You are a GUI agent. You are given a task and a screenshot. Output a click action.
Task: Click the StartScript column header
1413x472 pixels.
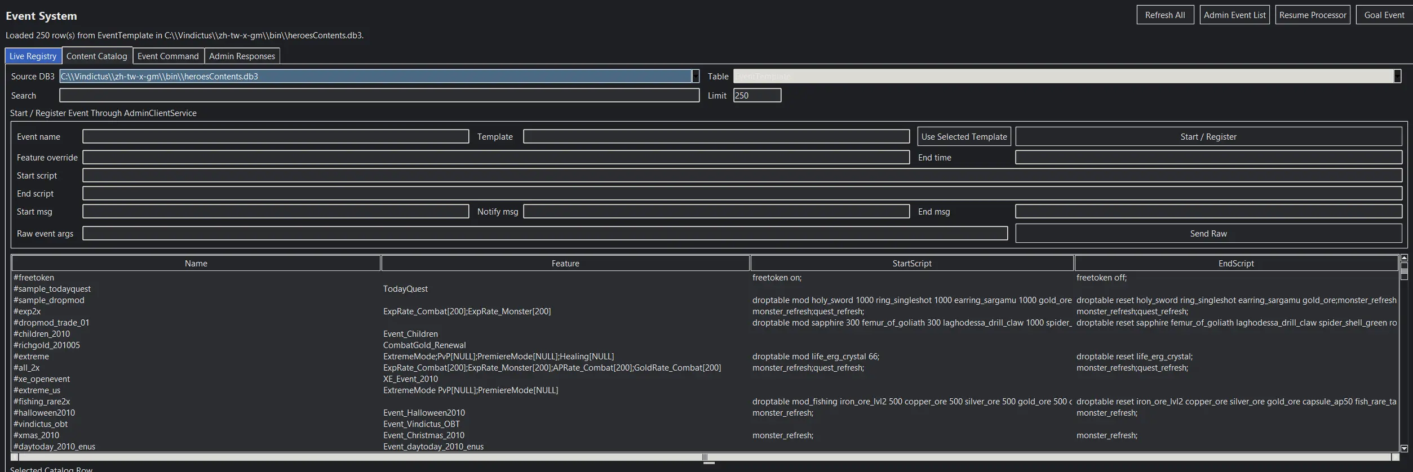coord(912,263)
